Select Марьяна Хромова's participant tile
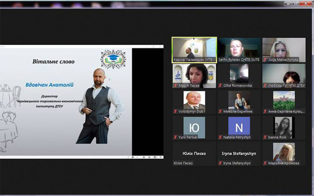 pos(283,152)
